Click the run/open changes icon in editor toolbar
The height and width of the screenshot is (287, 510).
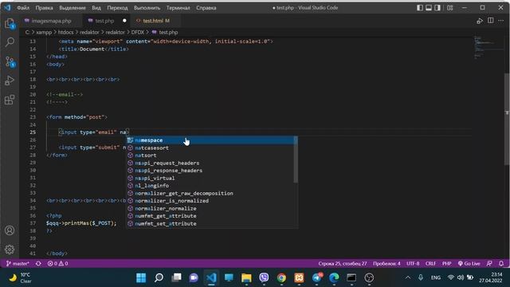pyautogui.click(x=480, y=21)
